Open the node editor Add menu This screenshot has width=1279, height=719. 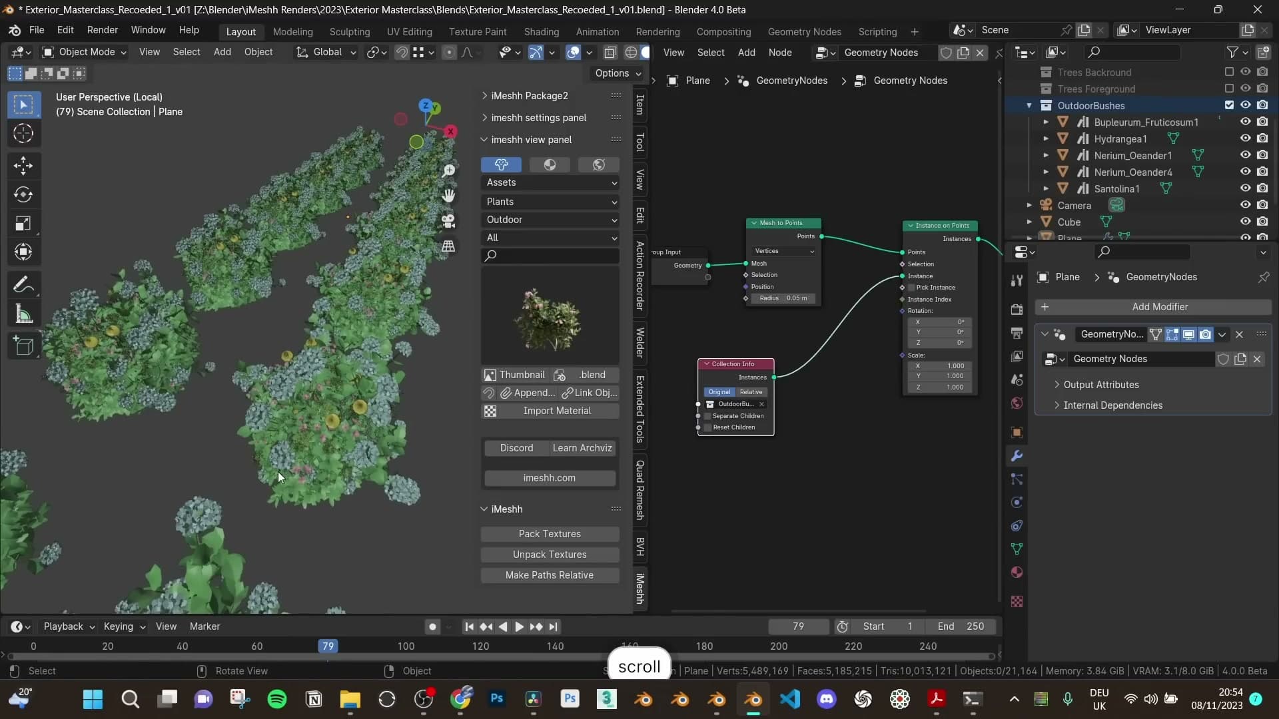point(746,52)
